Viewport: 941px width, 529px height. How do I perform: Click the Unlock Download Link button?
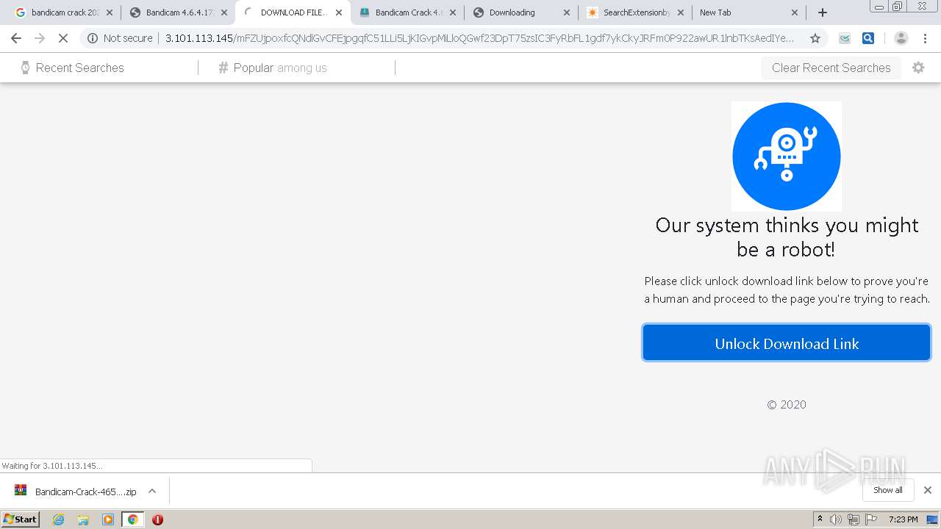(x=787, y=343)
